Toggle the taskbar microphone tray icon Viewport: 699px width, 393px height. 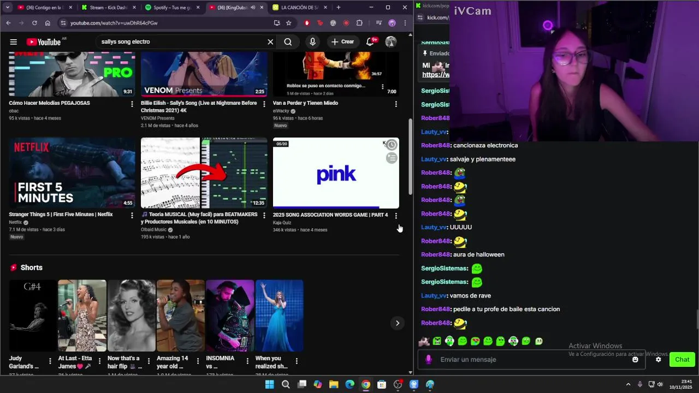[640, 384]
